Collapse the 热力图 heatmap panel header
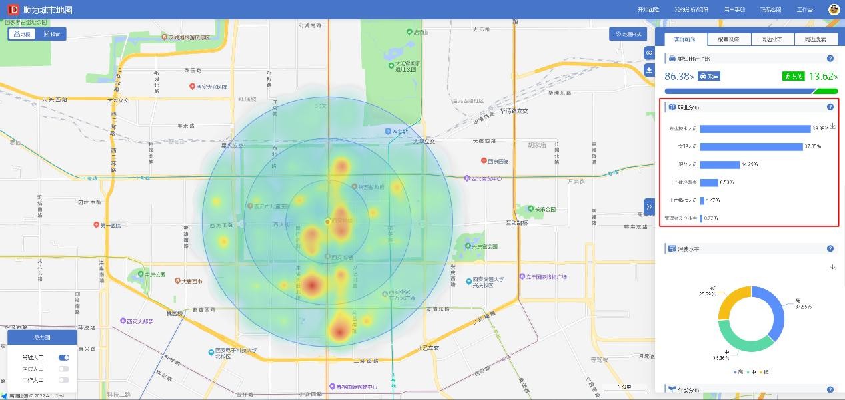Screen dimensions: 845x400 pyautogui.click(x=42, y=338)
